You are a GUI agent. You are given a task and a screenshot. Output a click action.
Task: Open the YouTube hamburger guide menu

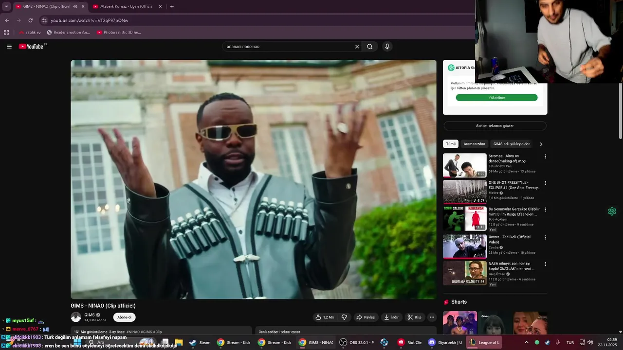9,47
